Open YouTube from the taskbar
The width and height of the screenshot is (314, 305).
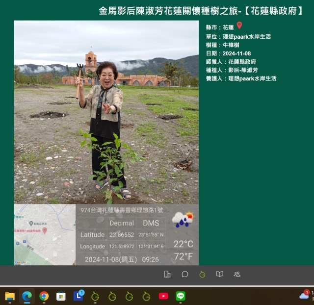(163, 296)
